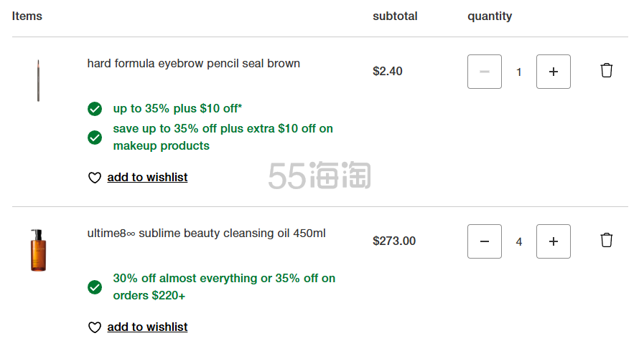This screenshot has width=639, height=351.
Task: Click heart icon under cleansing oil
Action: click(95, 327)
